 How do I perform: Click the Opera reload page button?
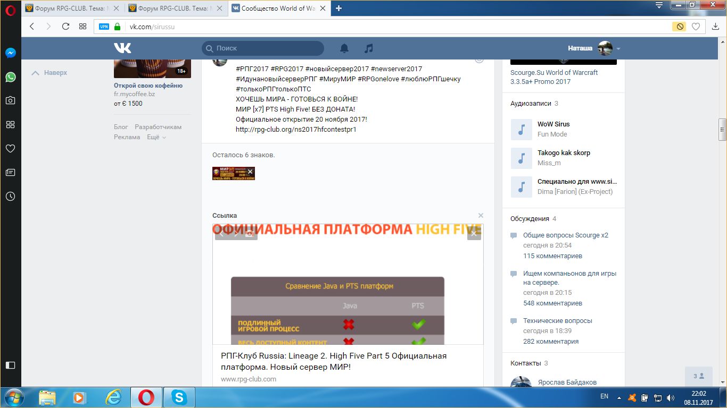tap(65, 27)
